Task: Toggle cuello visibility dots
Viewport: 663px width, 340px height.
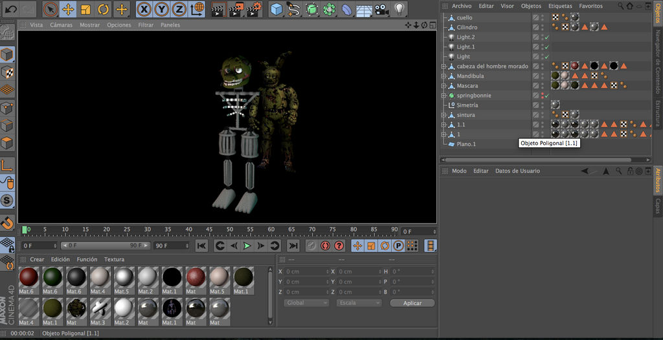Action: (543, 17)
